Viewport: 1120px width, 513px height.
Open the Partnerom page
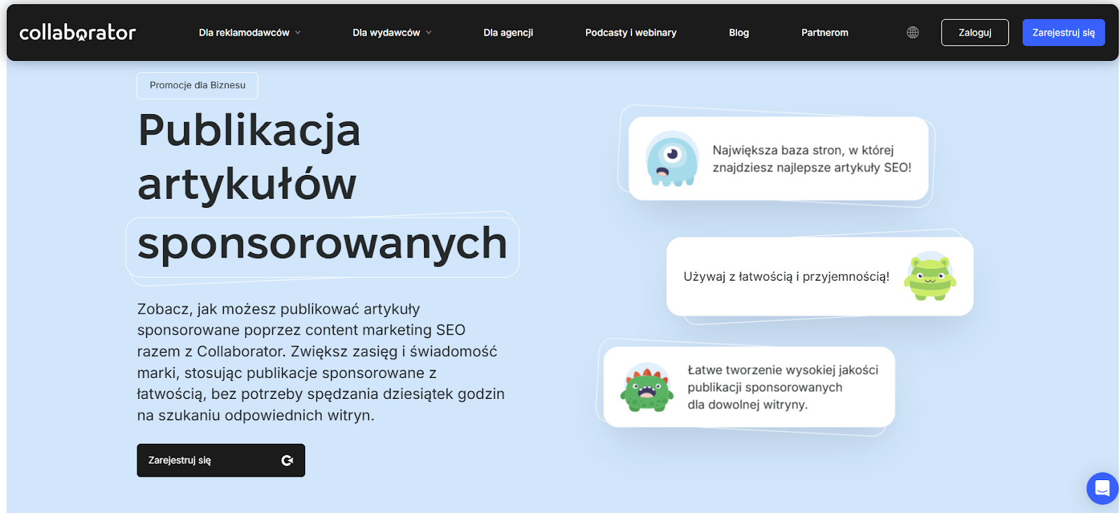click(x=825, y=33)
